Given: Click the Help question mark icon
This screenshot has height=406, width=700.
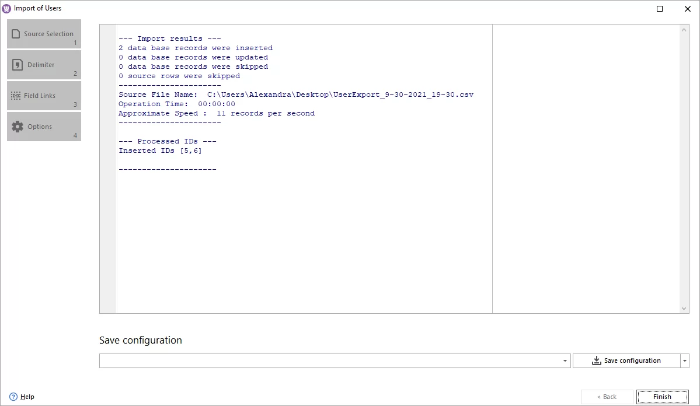Looking at the screenshot, I should coord(13,396).
